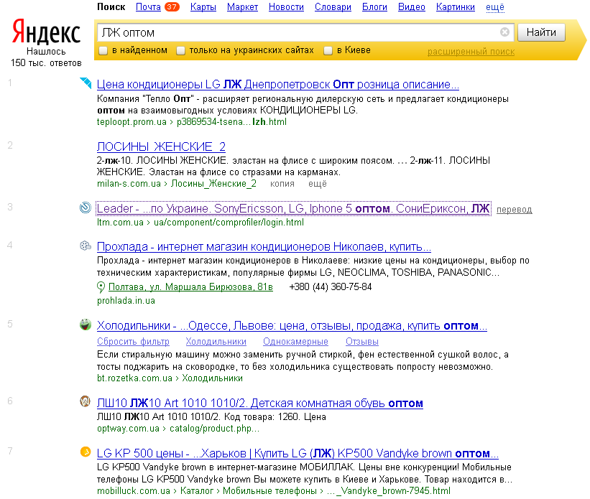Click the favicon of the Прохлада result
This screenshot has width=590, height=499.
coord(86,246)
